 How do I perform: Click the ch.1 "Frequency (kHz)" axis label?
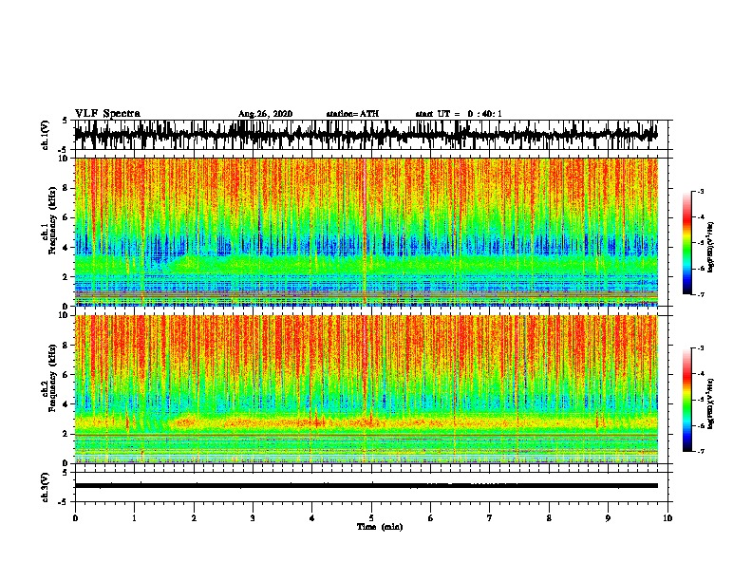(52, 221)
